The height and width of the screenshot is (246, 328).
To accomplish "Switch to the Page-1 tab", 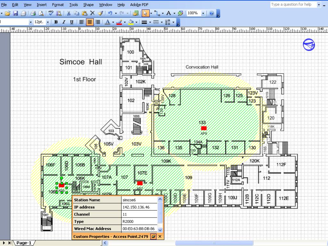I will tap(24, 243).
